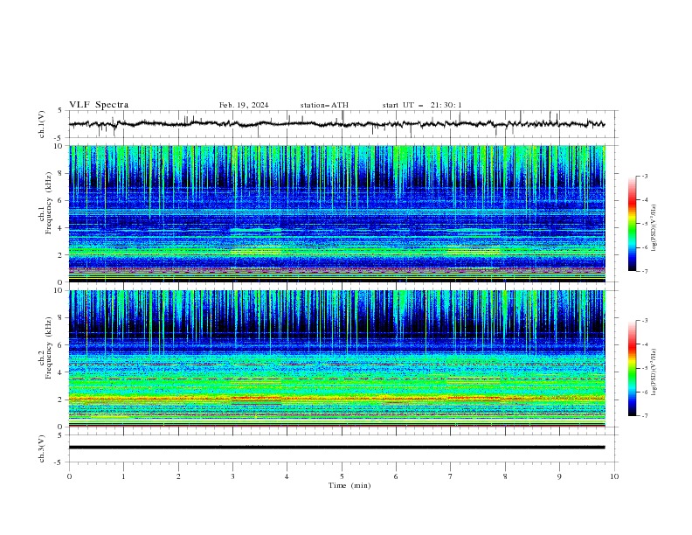This screenshot has width=692, height=535.
Task: Click inside the ch.2 spectrogram panel
Action: click(x=337, y=358)
